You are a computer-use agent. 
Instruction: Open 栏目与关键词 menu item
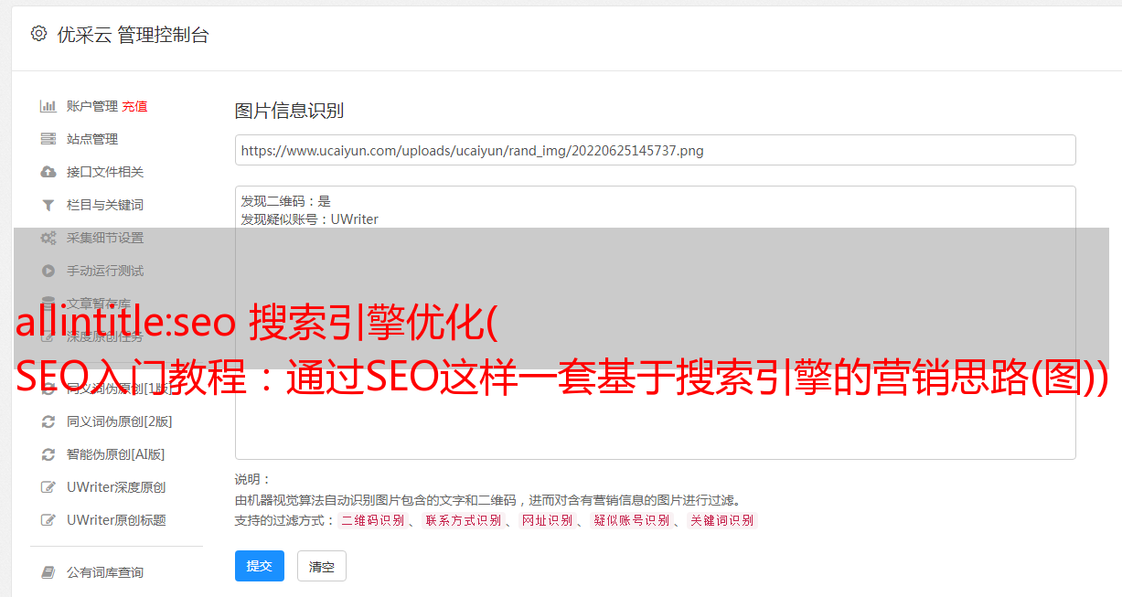[x=105, y=205]
